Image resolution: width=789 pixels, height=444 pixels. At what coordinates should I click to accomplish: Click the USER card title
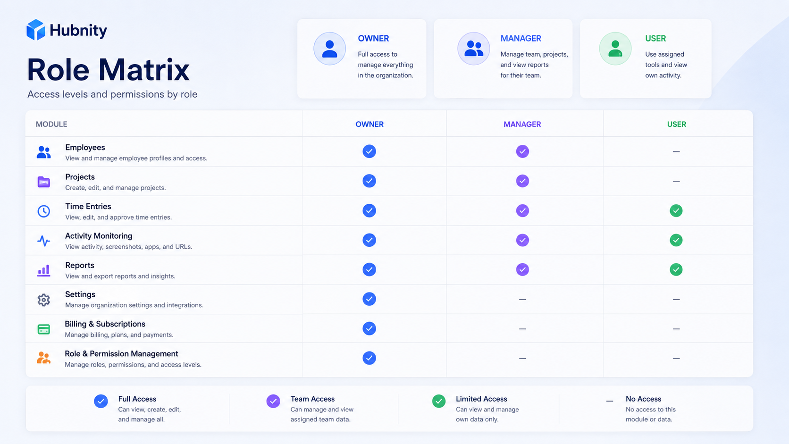[655, 39]
